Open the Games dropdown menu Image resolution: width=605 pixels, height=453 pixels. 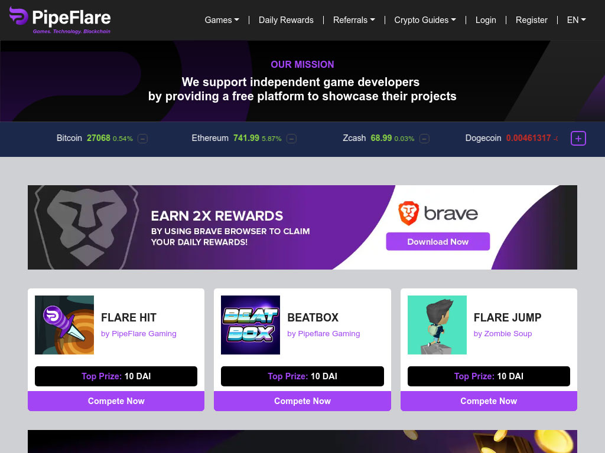(222, 20)
